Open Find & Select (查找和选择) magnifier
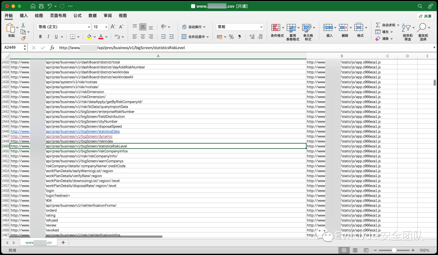This screenshot has height=255, width=438. (x=422, y=27)
